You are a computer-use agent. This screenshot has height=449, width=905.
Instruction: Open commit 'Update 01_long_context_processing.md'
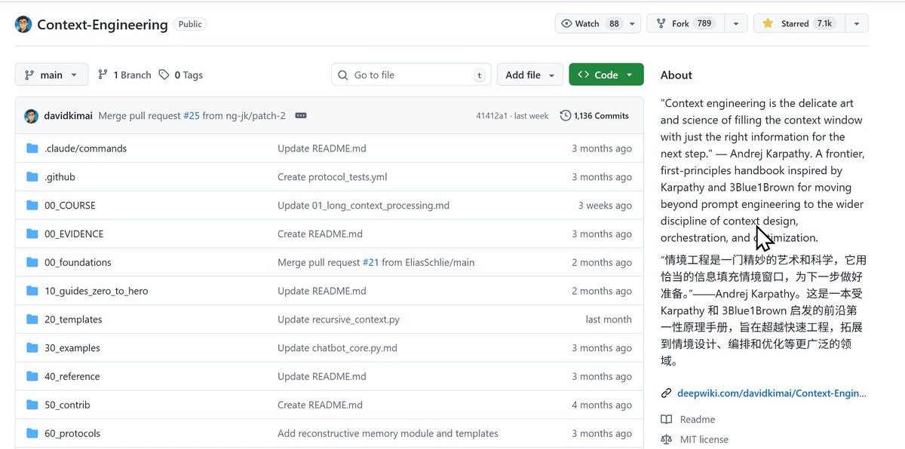(x=364, y=206)
